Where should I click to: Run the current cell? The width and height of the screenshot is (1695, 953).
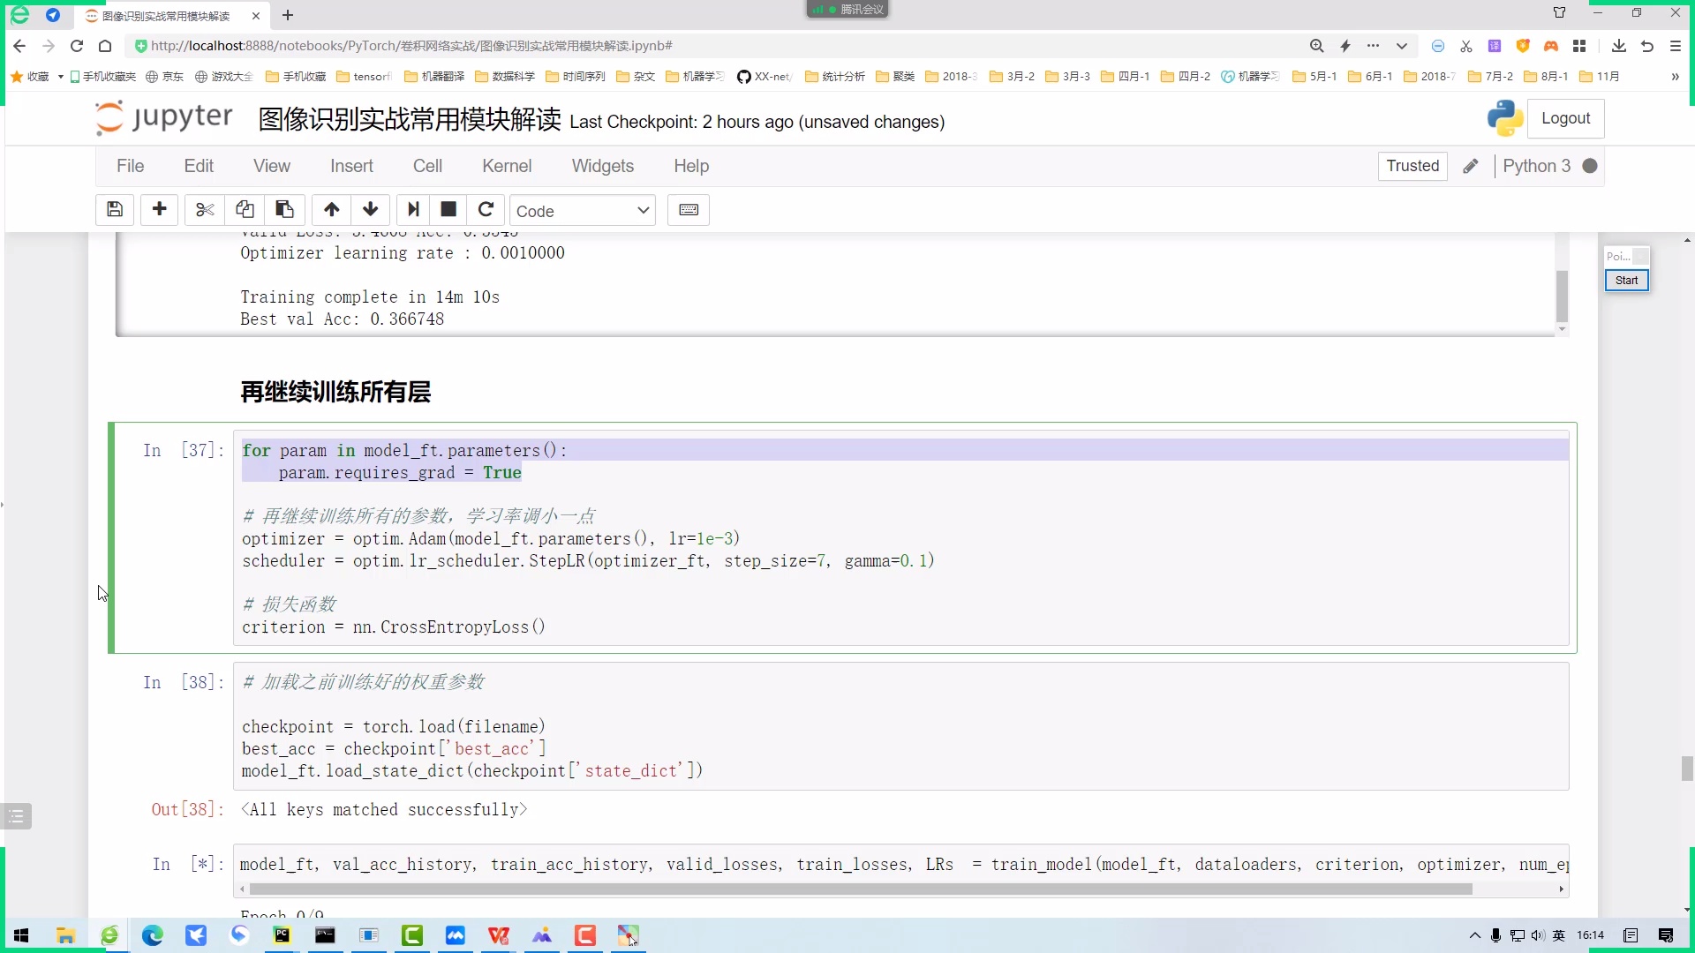pos(413,210)
